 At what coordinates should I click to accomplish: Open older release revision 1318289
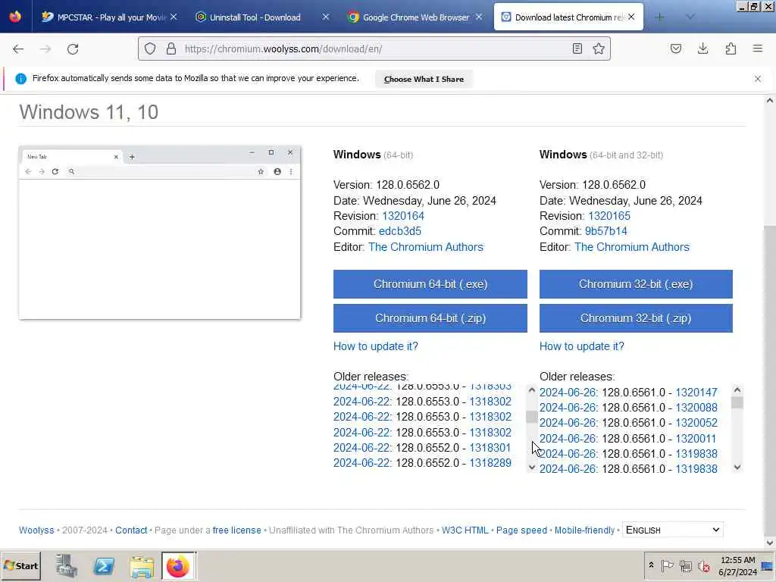[x=490, y=463]
